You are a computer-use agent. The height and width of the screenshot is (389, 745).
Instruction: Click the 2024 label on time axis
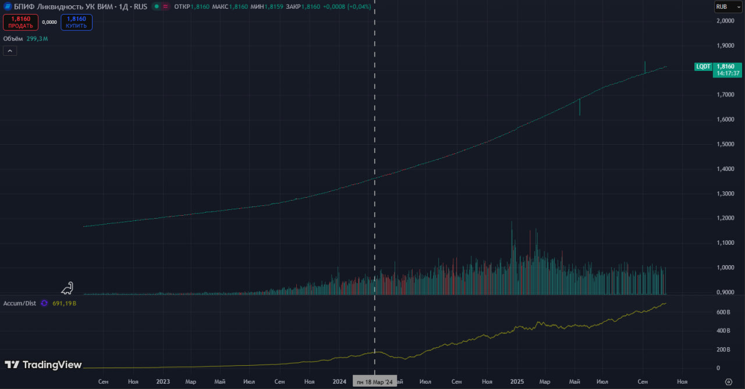pyautogui.click(x=340, y=381)
